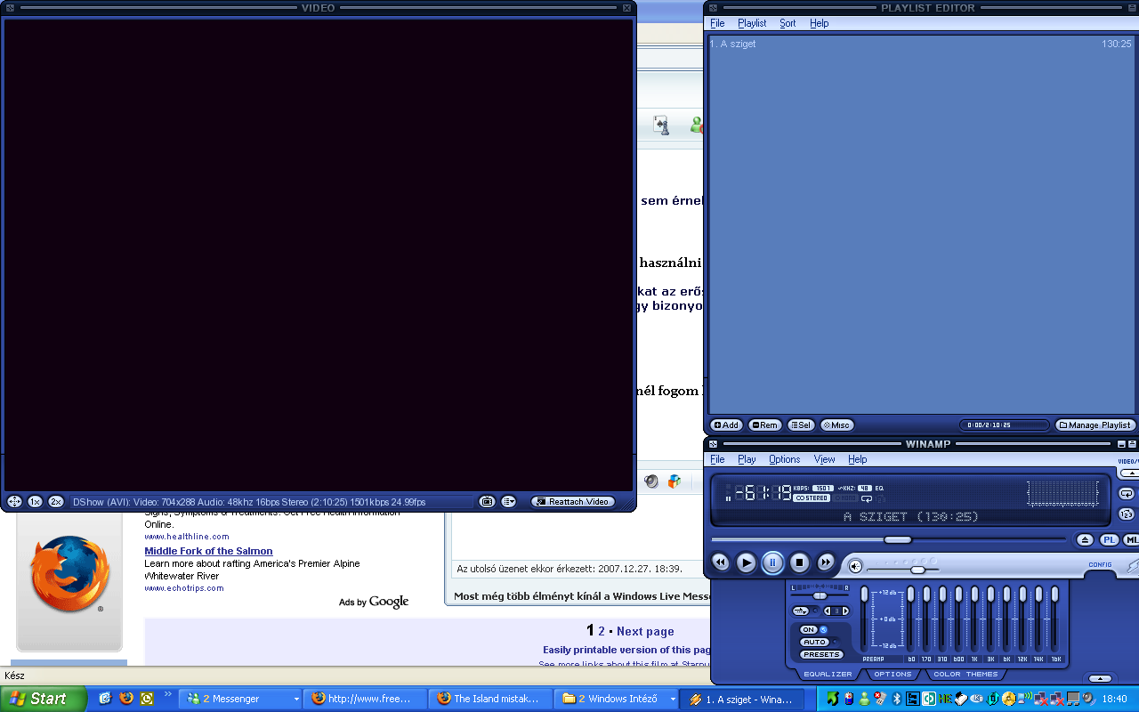This screenshot has width=1139, height=712.
Task: Launch Firefox from the Quick Launch bar
Action: 126,699
